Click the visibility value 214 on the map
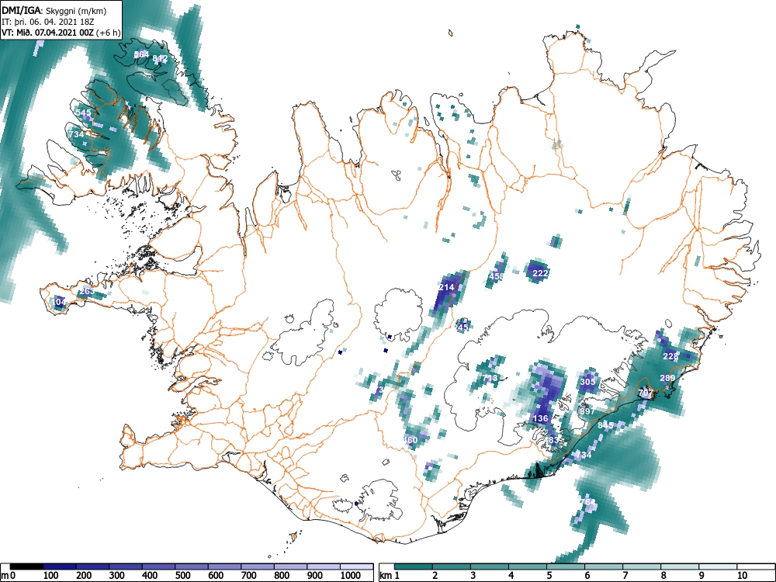This screenshot has width=776, height=582. (446, 287)
